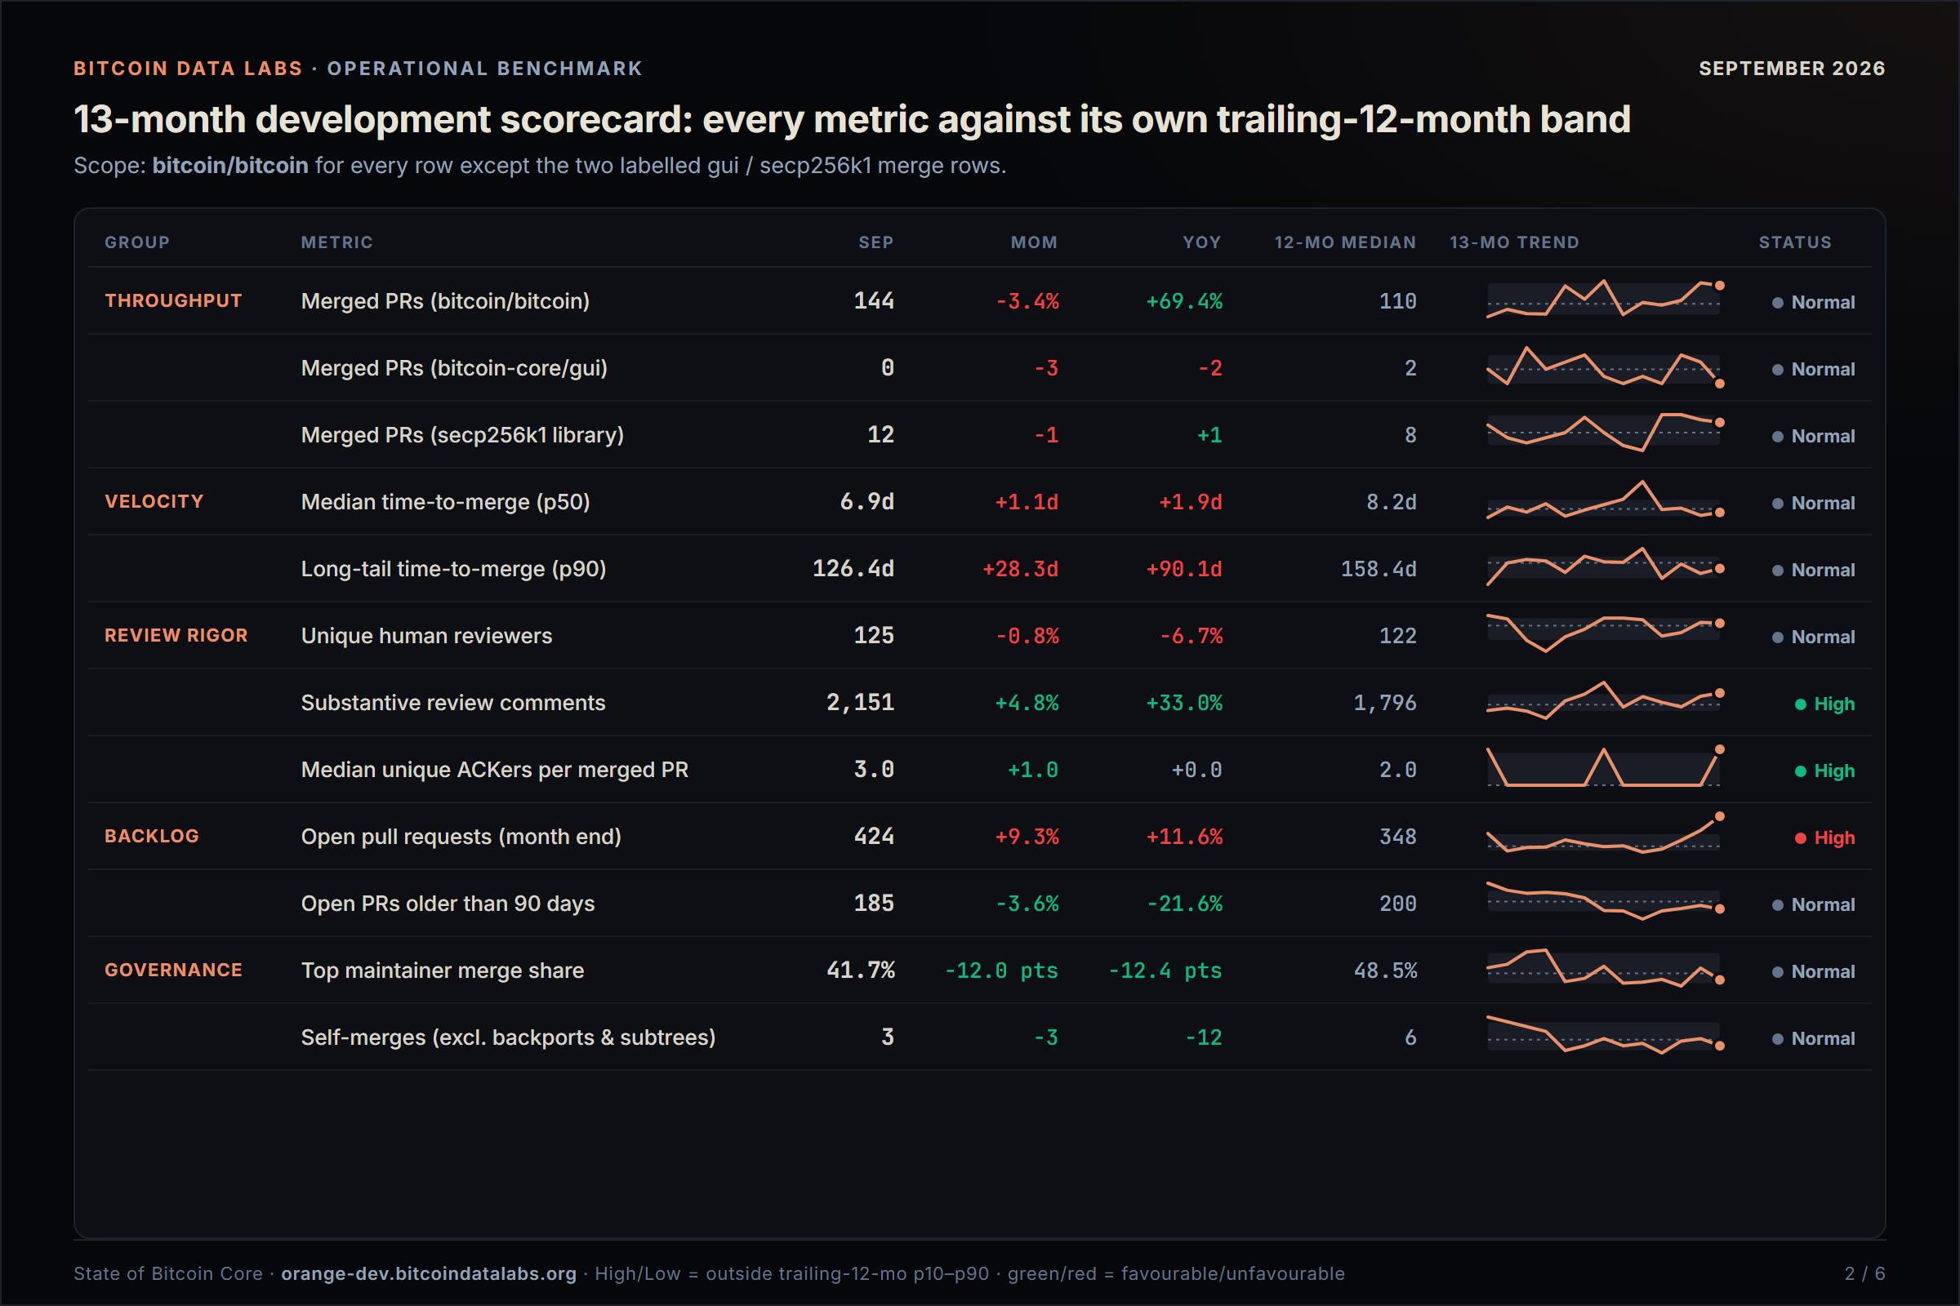This screenshot has width=1960, height=1306.
Task: Click the High status for Median unique ACKers
Action: (x=1825, y=771)
